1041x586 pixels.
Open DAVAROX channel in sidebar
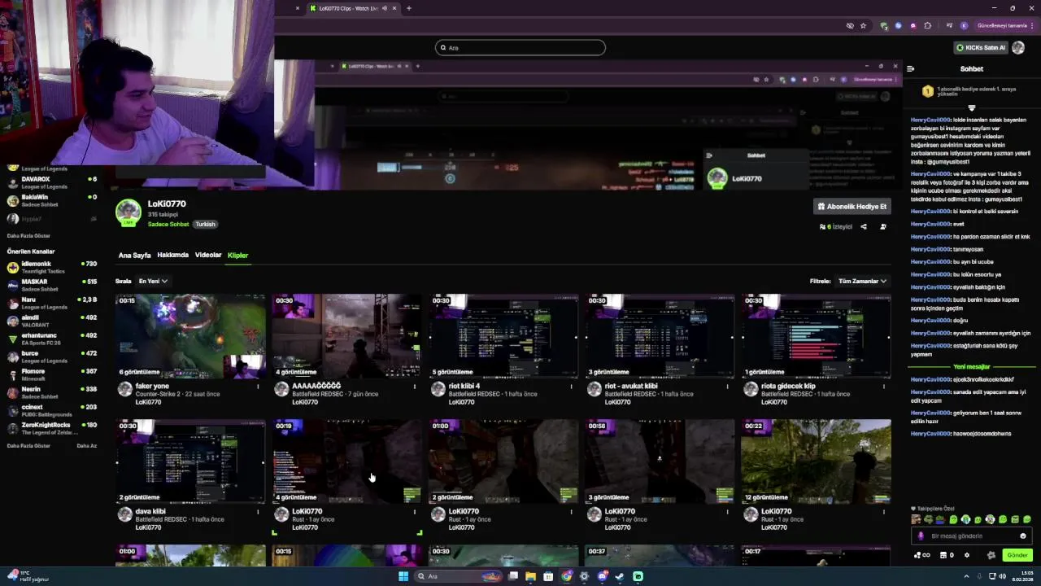tap(52, 182)
